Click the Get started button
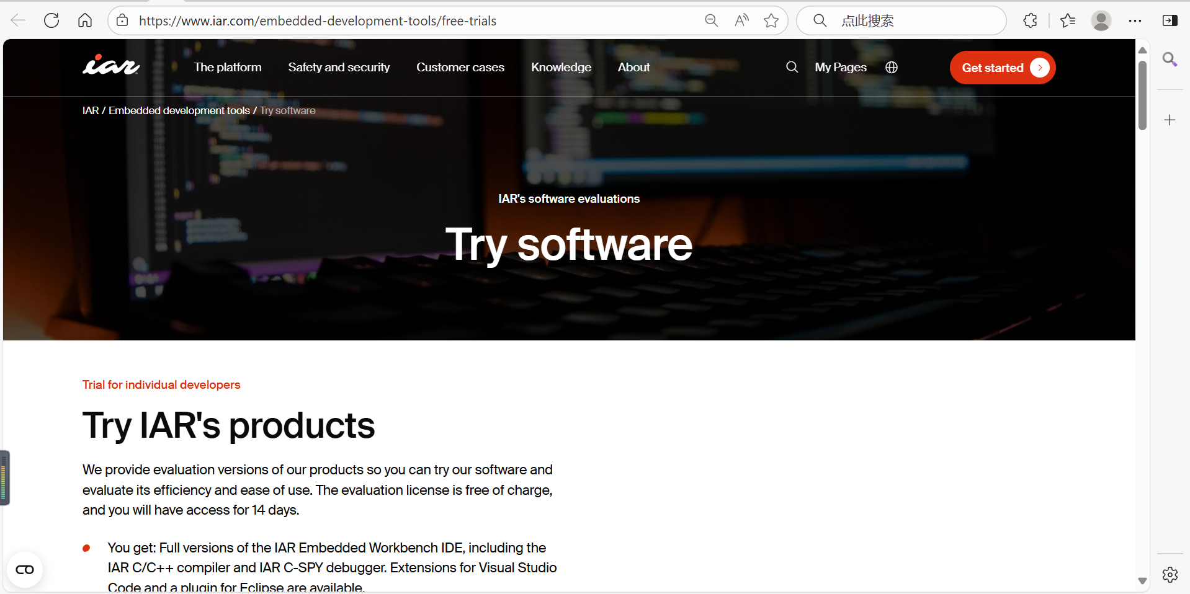This screenshot has height=594, width=1190. pos(1003,68)
